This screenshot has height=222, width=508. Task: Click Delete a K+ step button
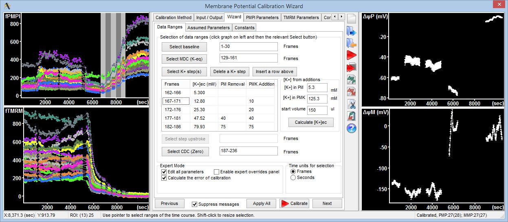230,71
